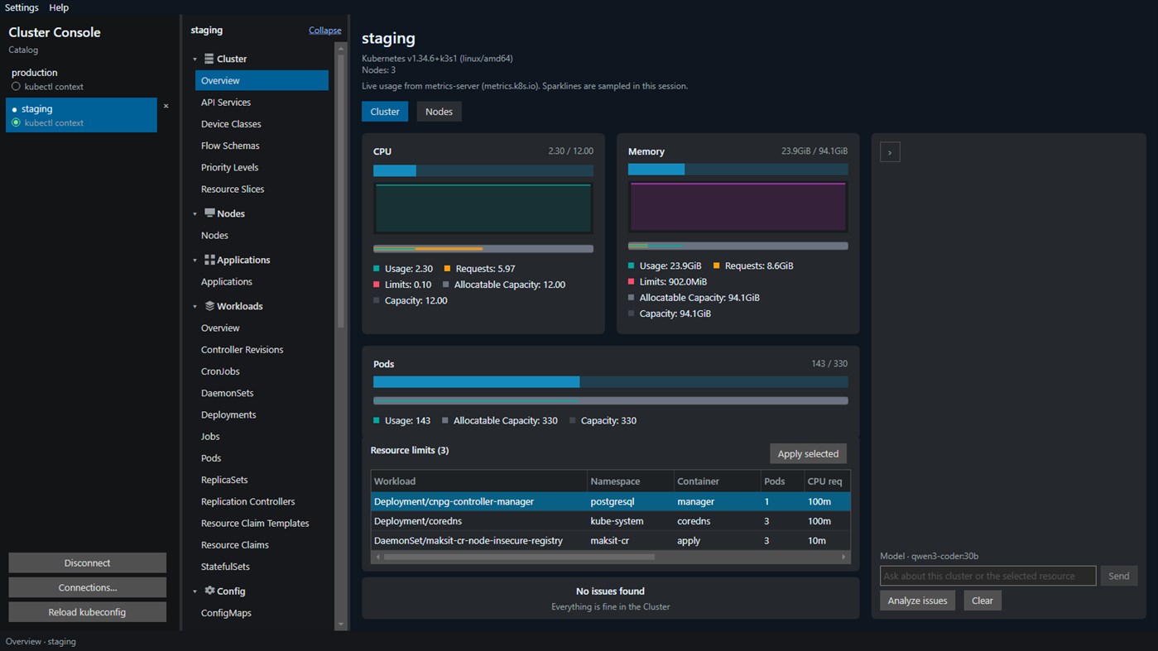Image resolution: width=1158 pixels, height=651 pixels.
Task: Click the horizontal scrollbar thumb of the Resource limits table
Action: pyautogui.click(x=519, y=557)
